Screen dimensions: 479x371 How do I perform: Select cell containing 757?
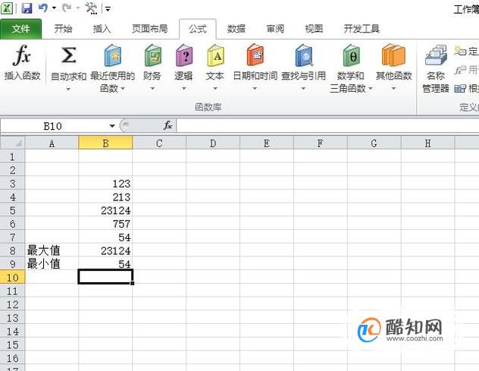click(105, 224)
